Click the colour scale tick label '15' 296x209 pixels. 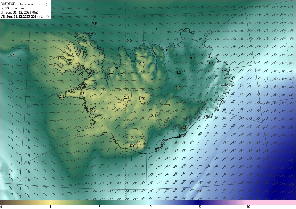coord(199,207)
